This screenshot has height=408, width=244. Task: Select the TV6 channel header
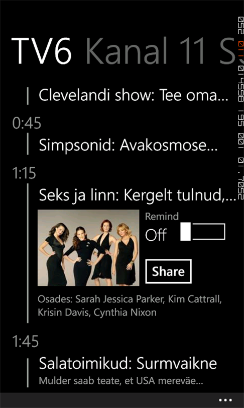pyautogui.click(x=42, y=51)
